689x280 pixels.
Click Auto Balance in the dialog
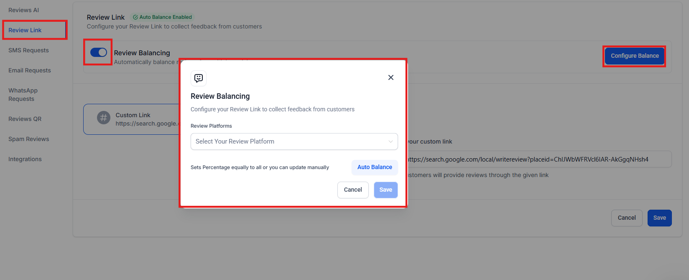coord(375,167)
